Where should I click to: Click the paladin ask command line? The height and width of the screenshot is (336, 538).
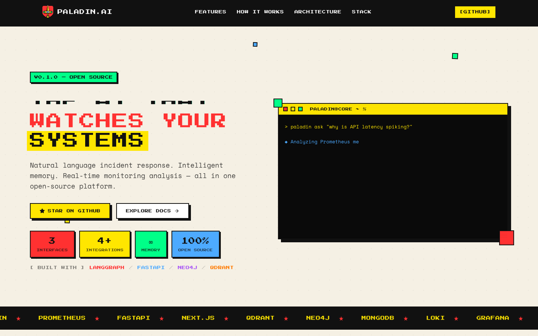pos(348,127)
